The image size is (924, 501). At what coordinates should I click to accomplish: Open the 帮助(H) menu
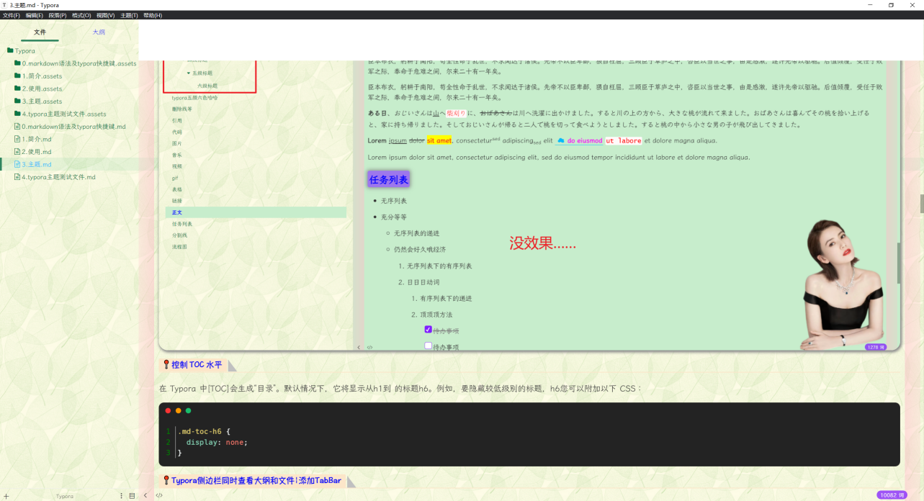pos(153,15)
